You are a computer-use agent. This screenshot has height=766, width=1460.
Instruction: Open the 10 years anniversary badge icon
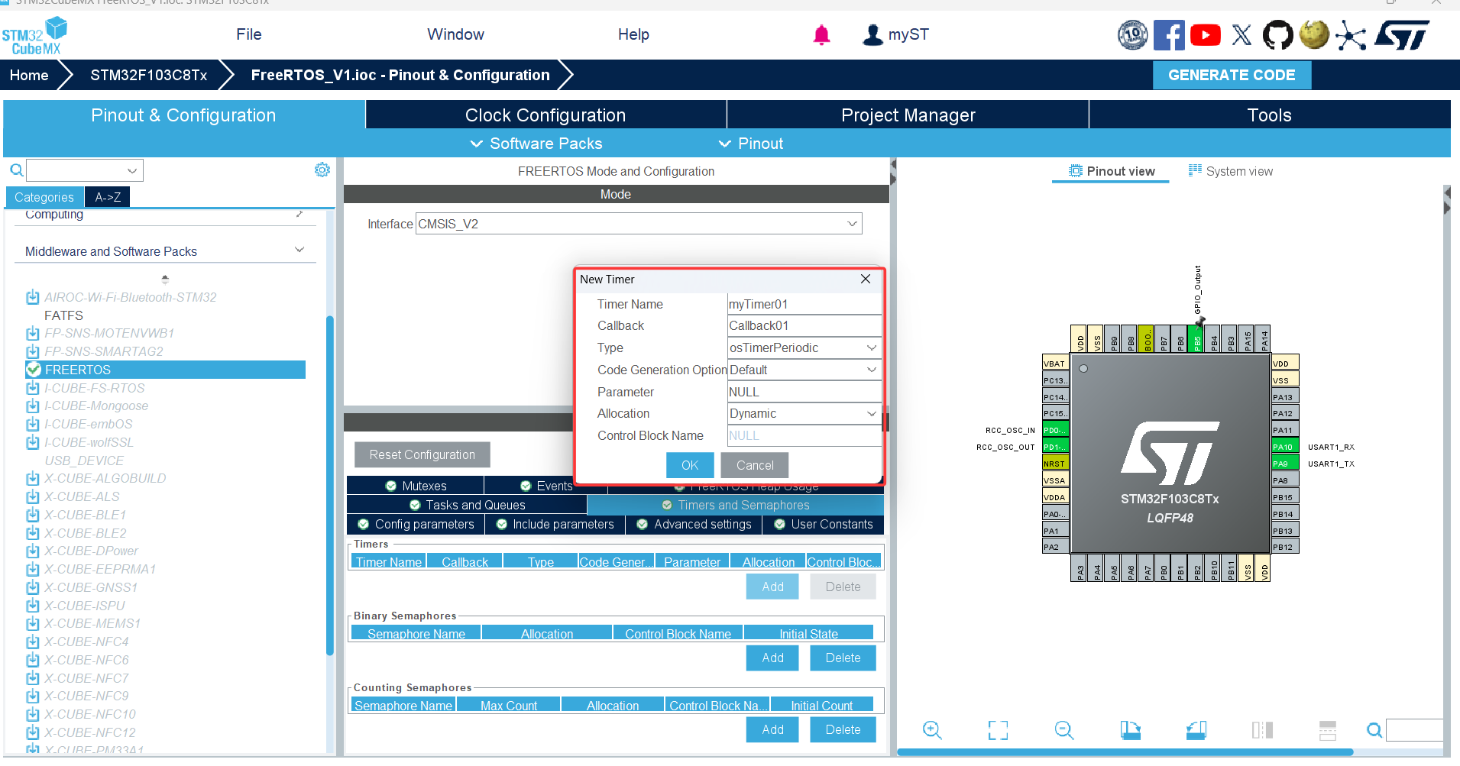[x=1133, y=34]
